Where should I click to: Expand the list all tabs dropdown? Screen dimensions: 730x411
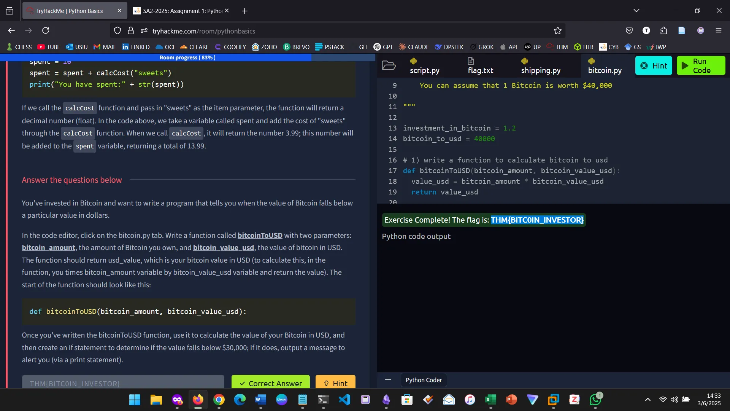pos(636,11)
